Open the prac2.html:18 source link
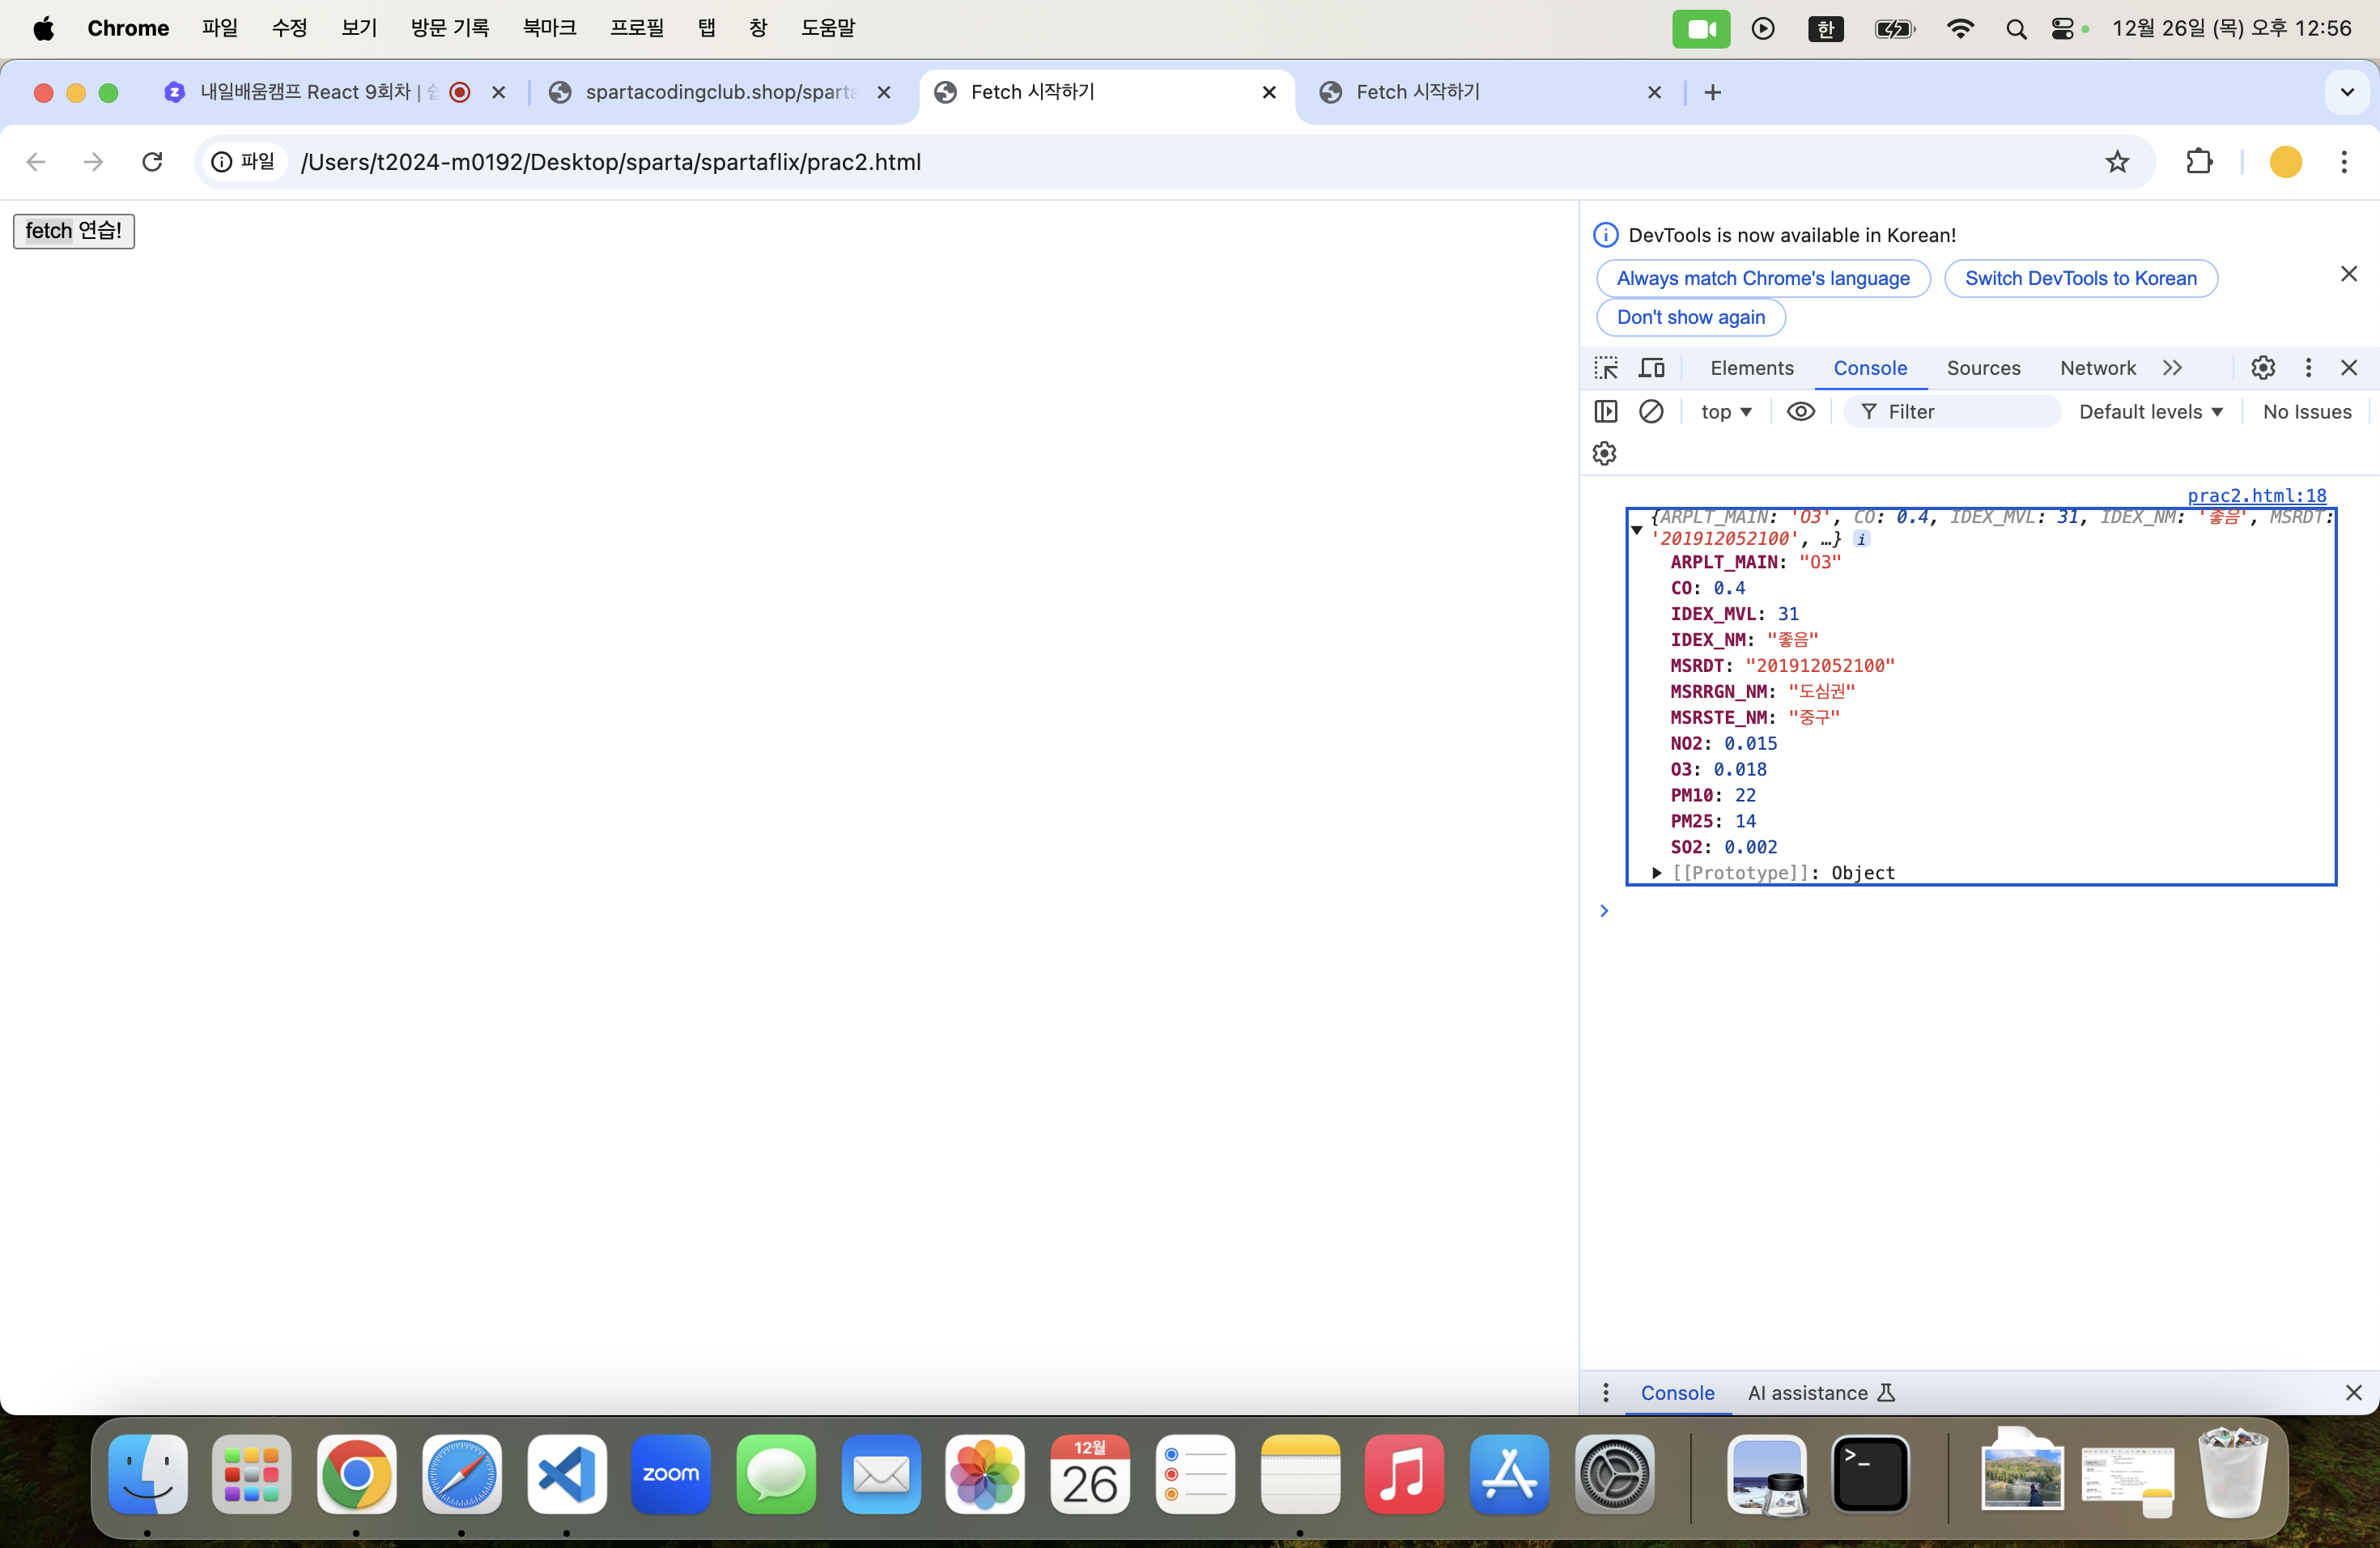This screenshot has height=1548, width=2380. pos(2256,496)
